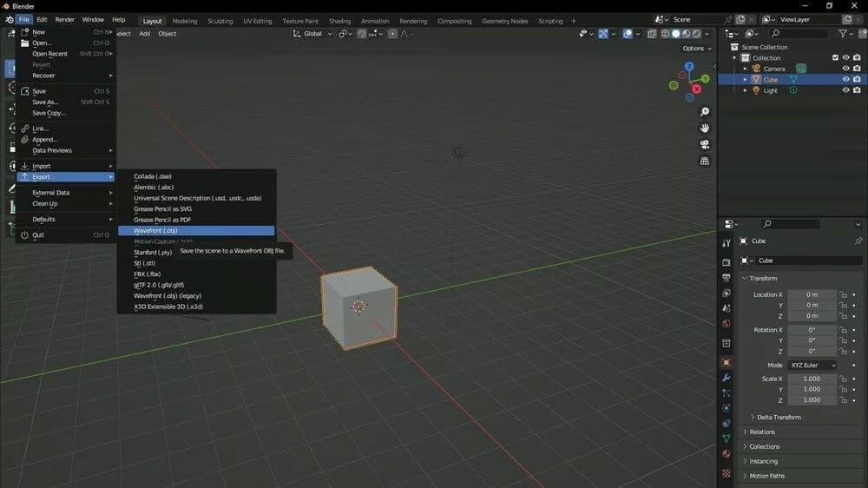This screenshot has height=488, width=868.
Task: Click the blue Z axis gizmo ball
Action: pyautogui.click(x=689, y=67)
